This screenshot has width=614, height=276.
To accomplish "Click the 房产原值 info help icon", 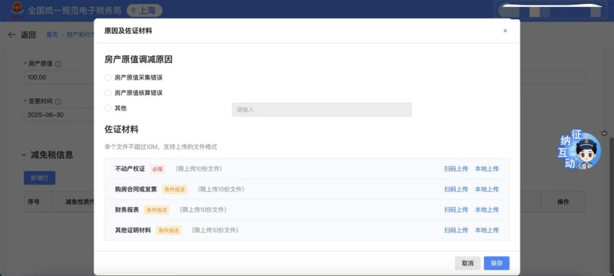I will pos(58,64).
